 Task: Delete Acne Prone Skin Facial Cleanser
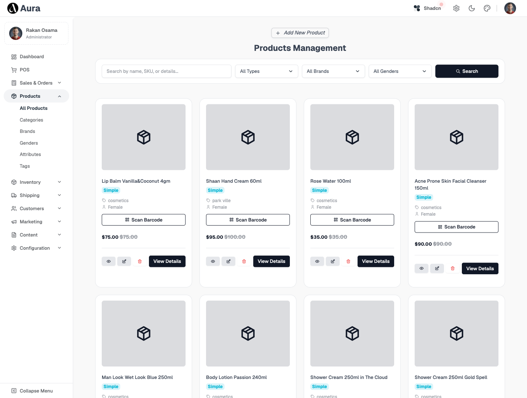click(x=453, y=268)
